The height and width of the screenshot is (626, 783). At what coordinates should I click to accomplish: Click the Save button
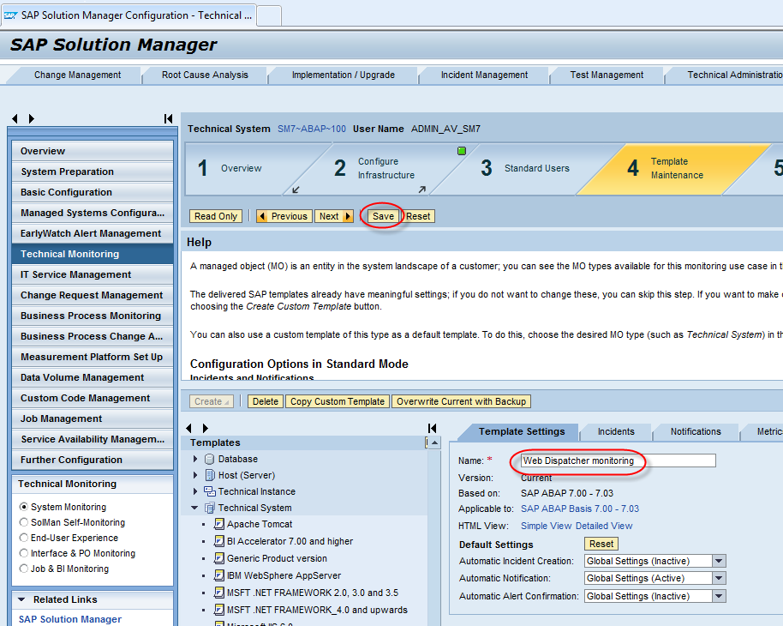tap(383, 216)
